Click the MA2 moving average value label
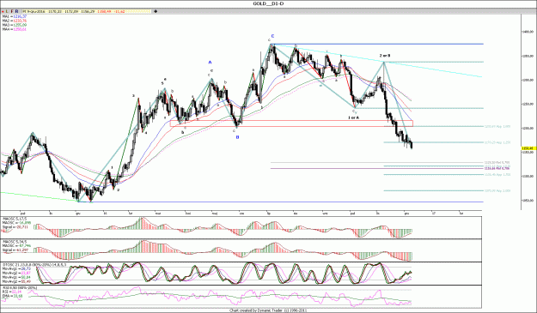The image size is (537, 313). tap(15, 21)
